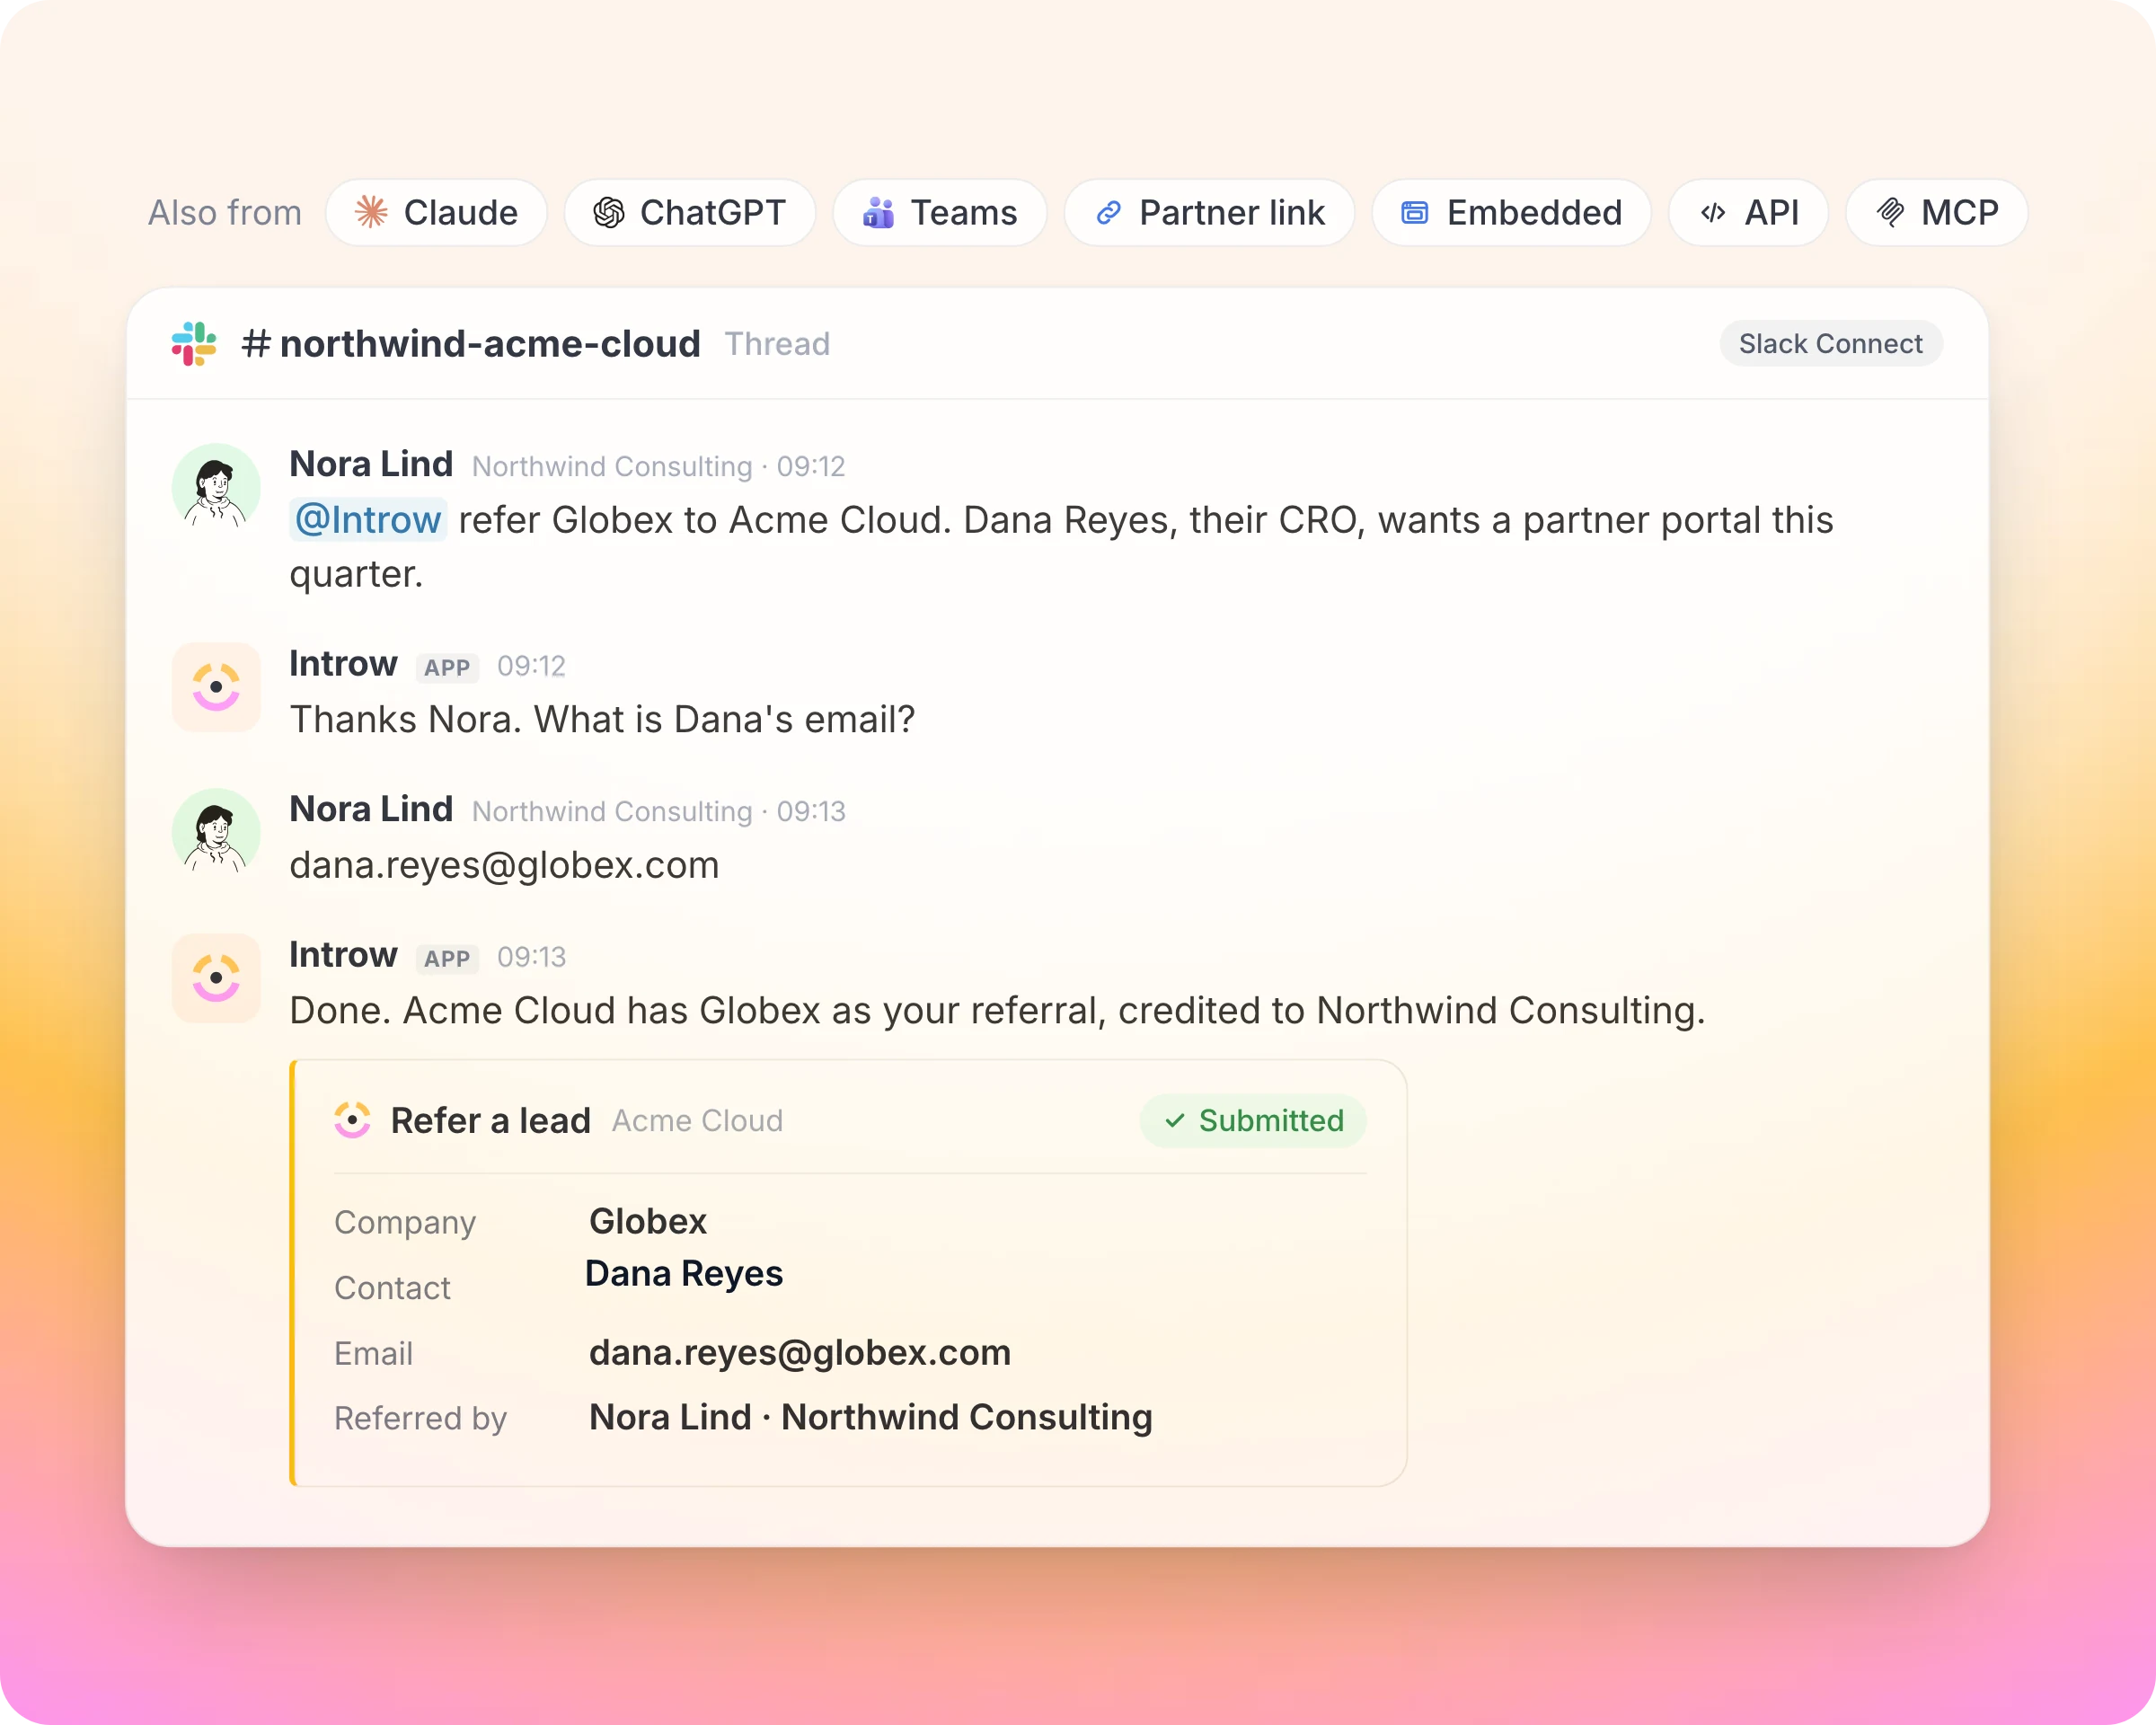Click the APP tag on 09:12 Introw message
Viewport: 2156px width, 1725px height.
coord(447,667)
